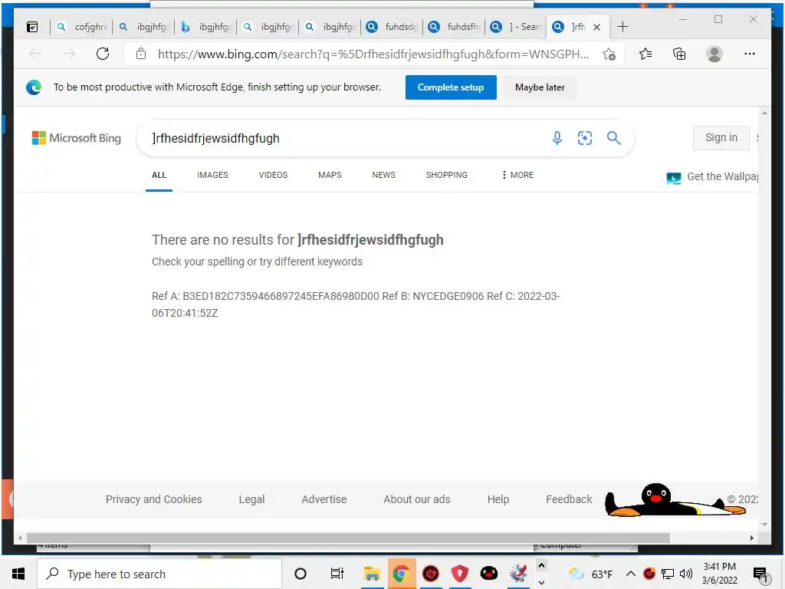Click the Get the Wallpaper link
785x589 pixels.
point(712,177)
